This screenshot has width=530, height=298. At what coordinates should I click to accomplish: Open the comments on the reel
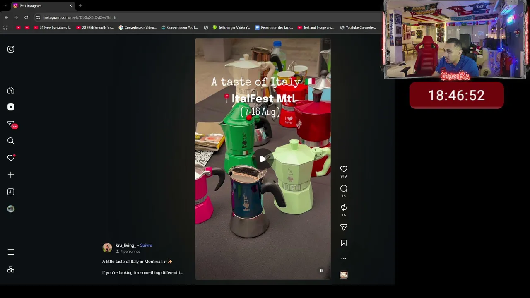pos(344,188)
